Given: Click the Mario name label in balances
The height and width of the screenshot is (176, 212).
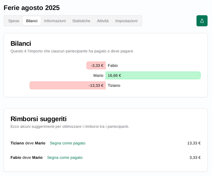Looking at the screenshot, I should [x=98, y=75].
